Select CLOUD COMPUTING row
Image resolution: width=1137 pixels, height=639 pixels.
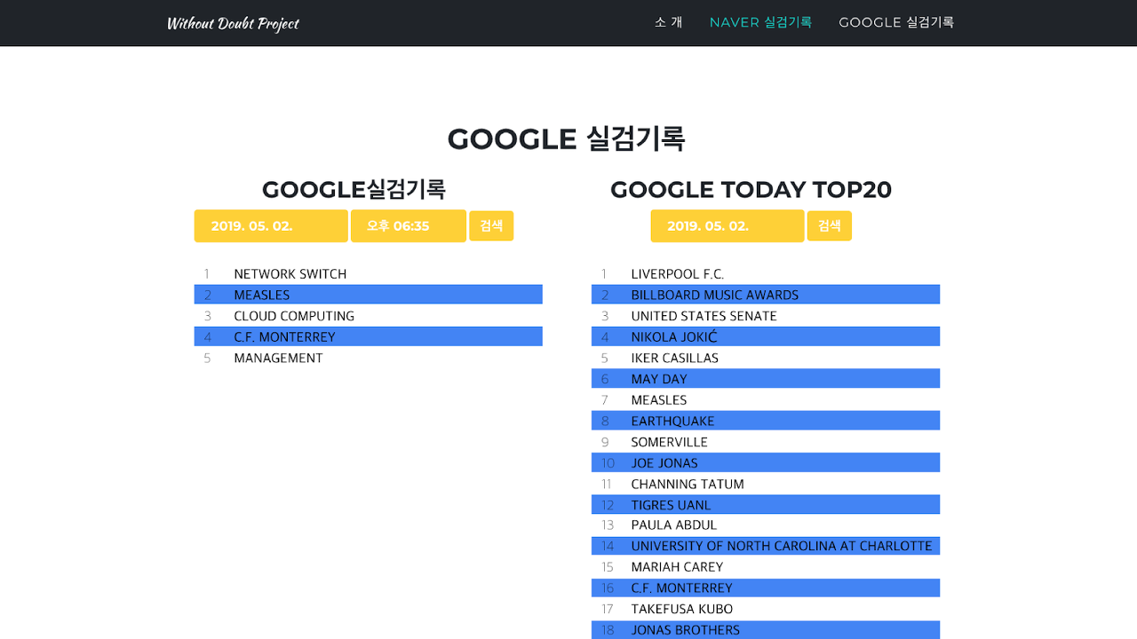click(369, 316)
